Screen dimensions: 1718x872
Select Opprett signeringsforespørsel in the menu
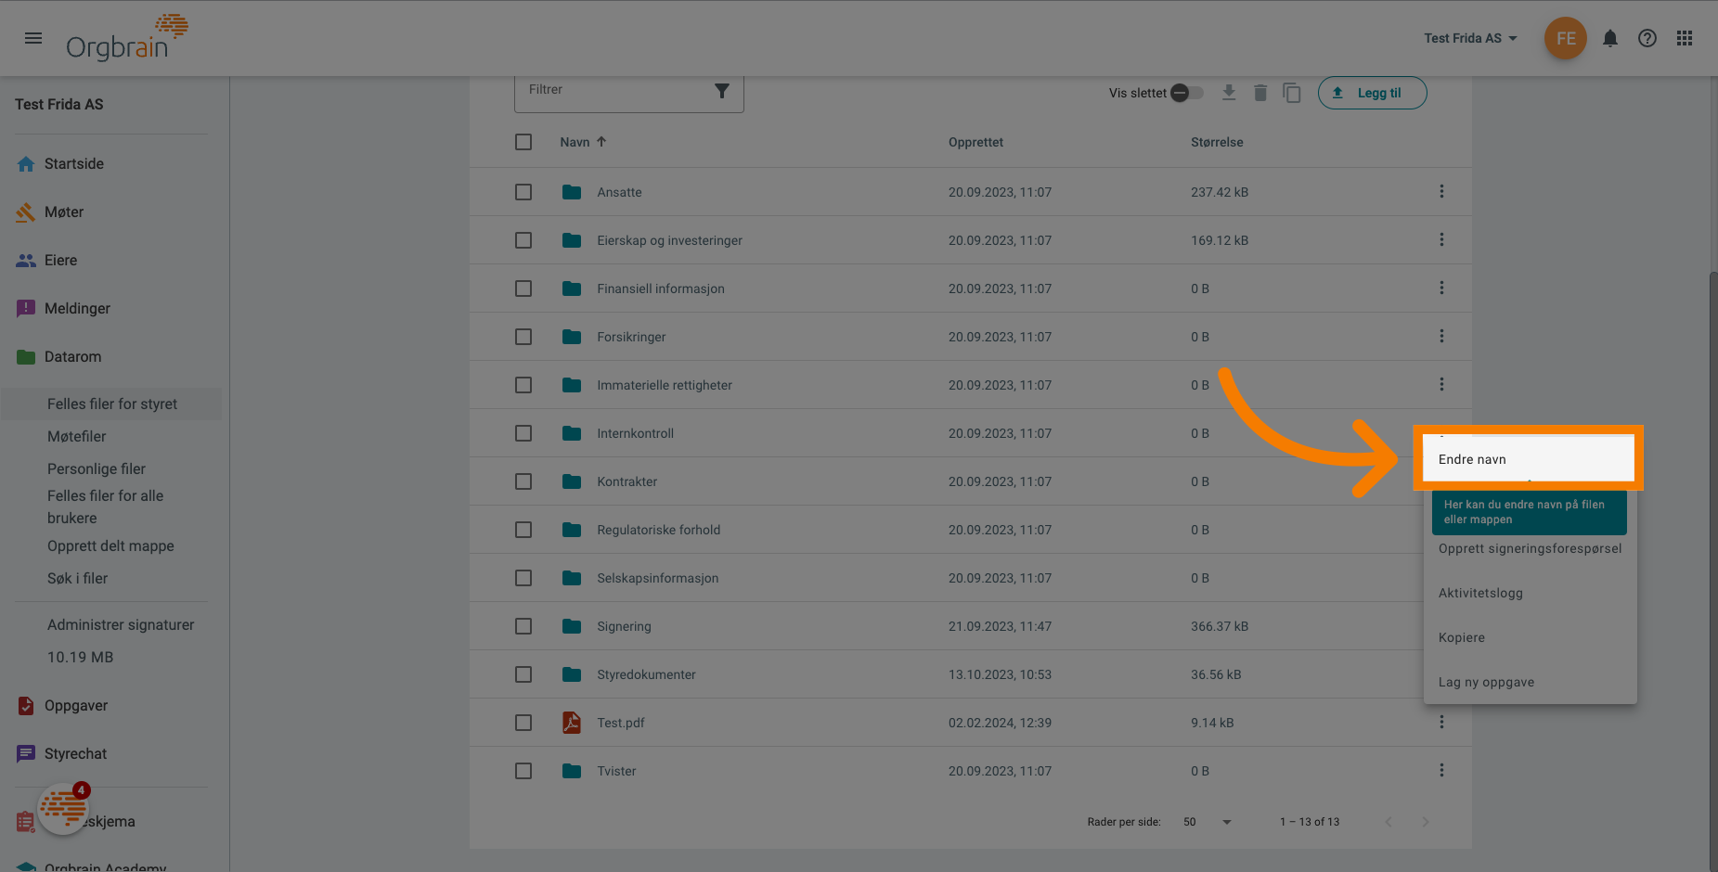[1530, 548]
